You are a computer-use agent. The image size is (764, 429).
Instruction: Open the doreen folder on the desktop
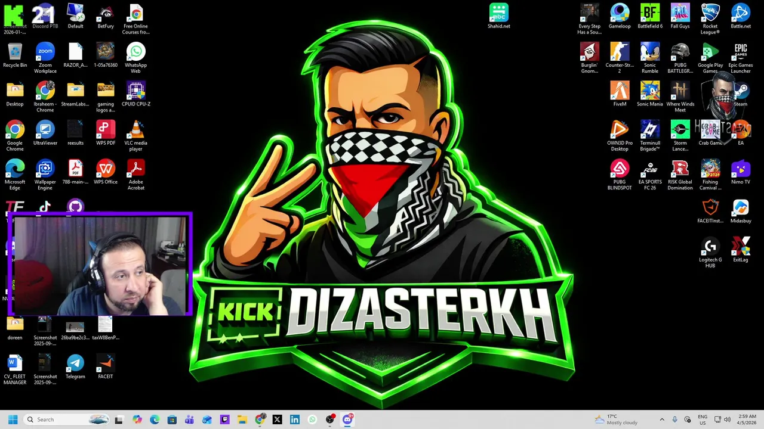15,328
